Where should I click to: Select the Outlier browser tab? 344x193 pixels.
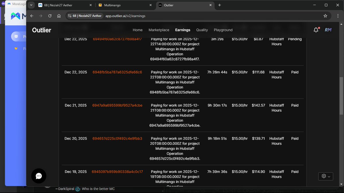pyautogui.click(x=185, y=5)
